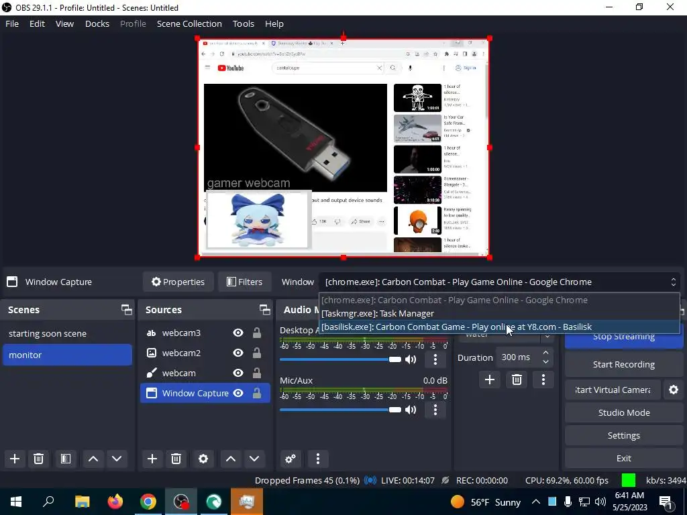Increase transition Duration with up arrow
Image resolution: width=687 pixels, height=515 pixels.
545,353
